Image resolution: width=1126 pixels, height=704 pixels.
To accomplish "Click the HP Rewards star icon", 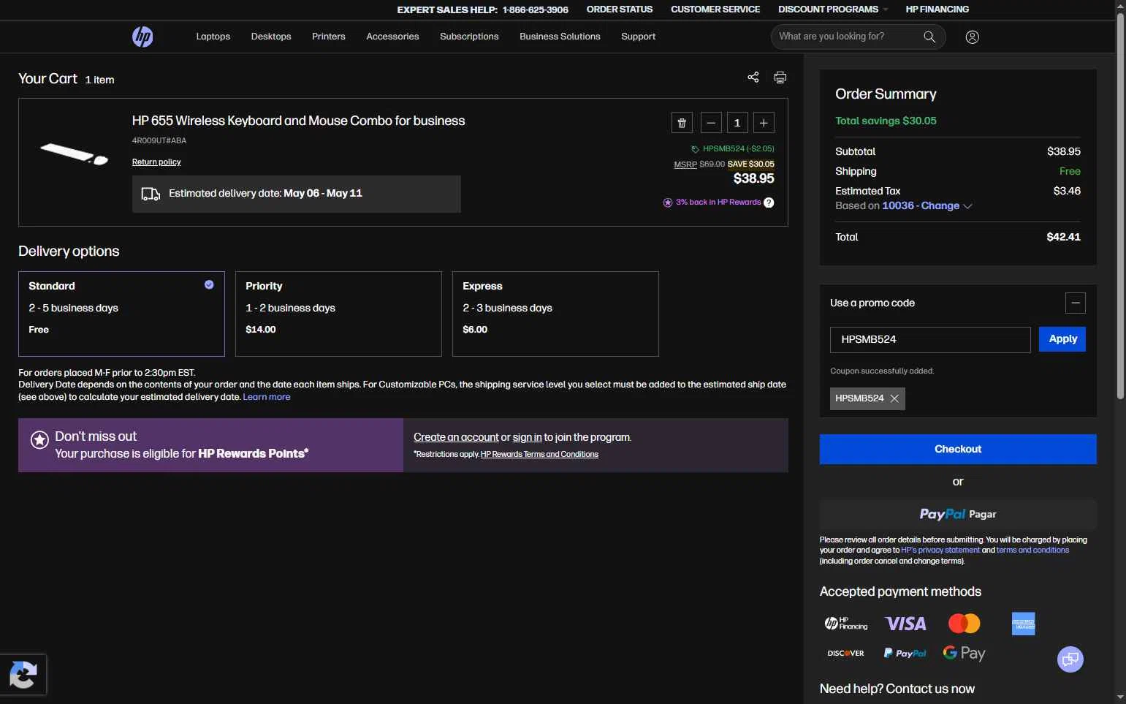I will click(x=39, y=439).
